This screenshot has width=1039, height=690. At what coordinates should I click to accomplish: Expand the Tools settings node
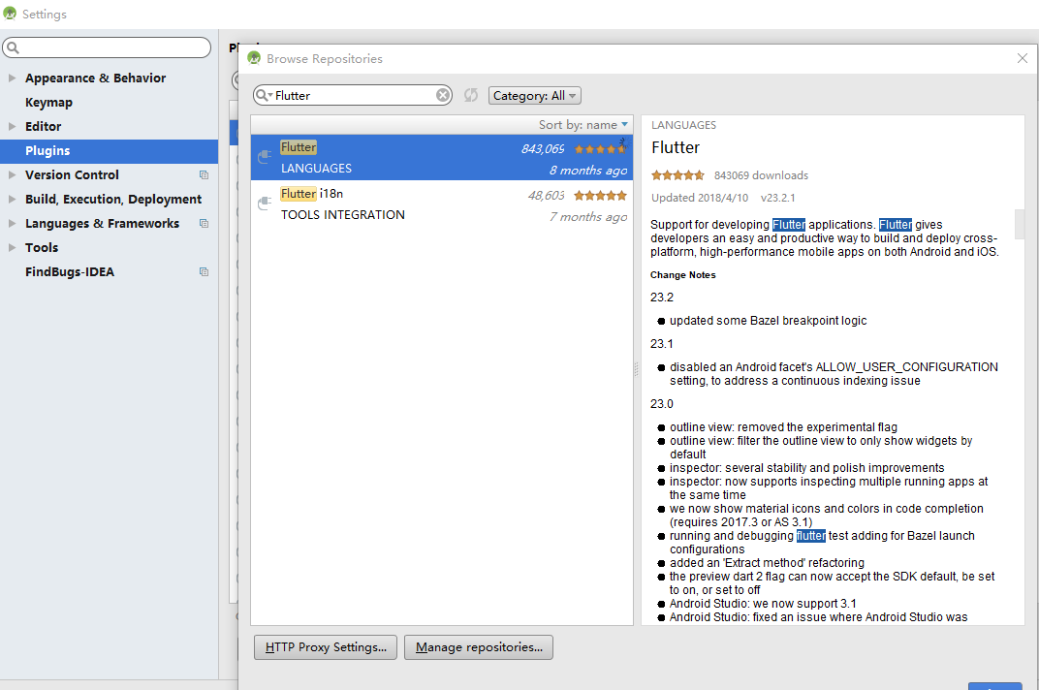(12, 247)
